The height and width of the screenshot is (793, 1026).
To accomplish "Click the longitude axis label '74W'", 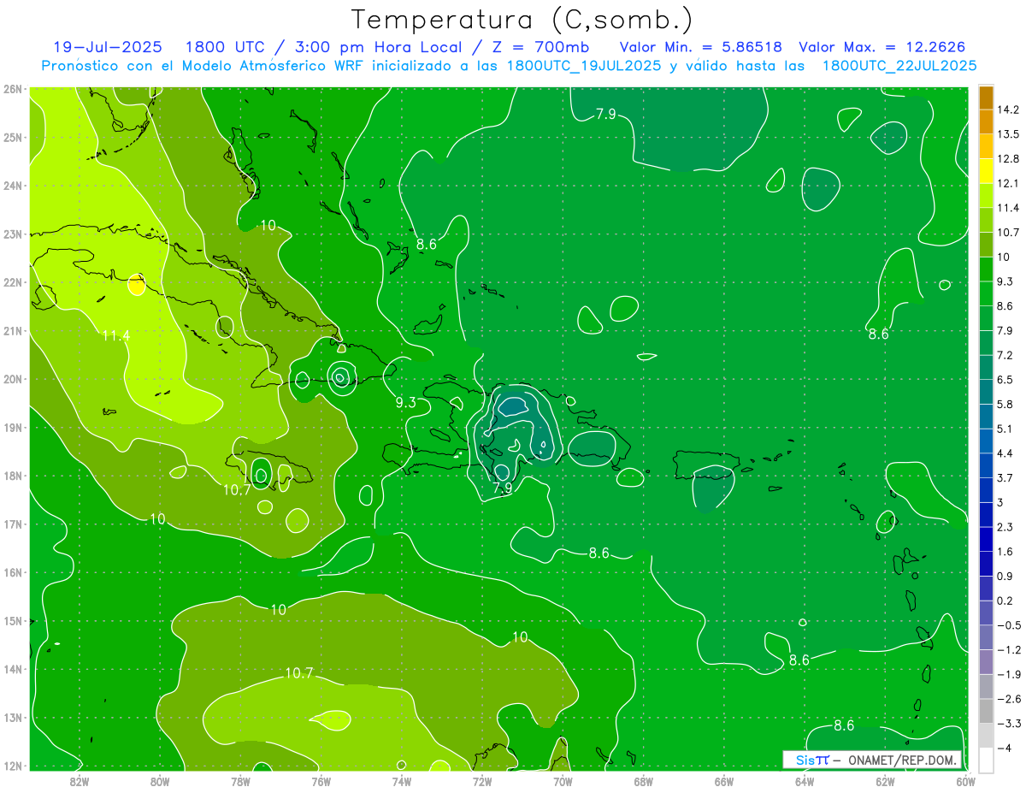I will (402, 781).
